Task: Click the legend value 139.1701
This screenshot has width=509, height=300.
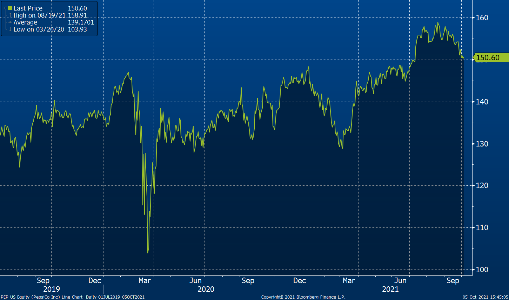Action: point(81,22)
